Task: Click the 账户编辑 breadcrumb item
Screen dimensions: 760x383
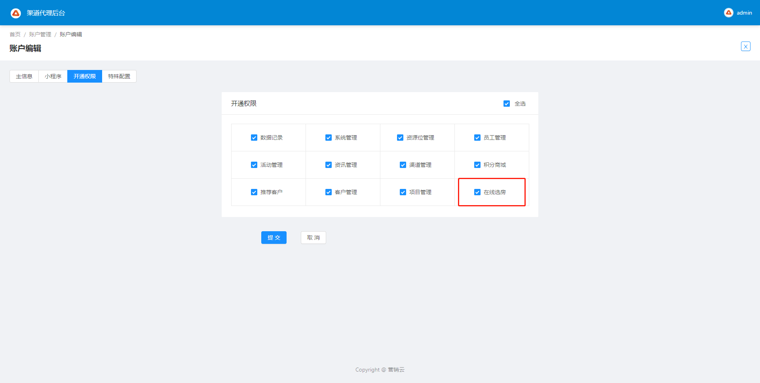Action: [x=71, y=34]
